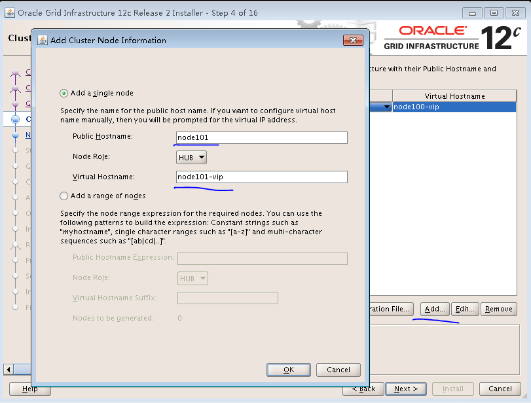Select the Add a range of nodes option

[64, 196]
